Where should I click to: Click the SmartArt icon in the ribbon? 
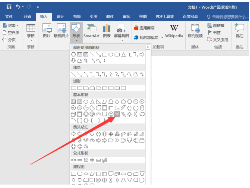point(91,31)
